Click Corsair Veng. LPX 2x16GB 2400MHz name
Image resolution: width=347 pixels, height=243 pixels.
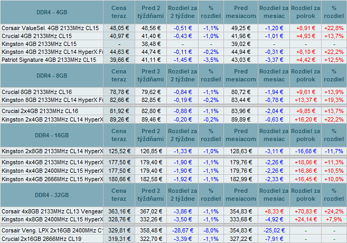(52, 231)
